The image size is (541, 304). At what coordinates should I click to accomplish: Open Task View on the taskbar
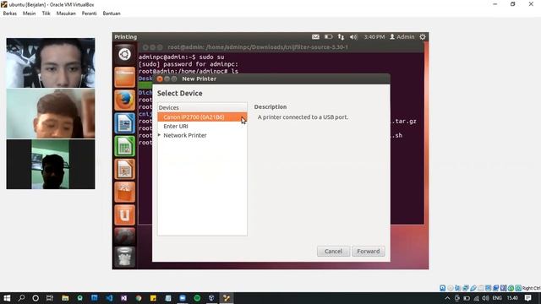[50, 298]
